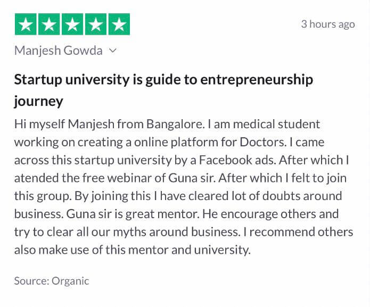Click the 'Facebook ads' text in review
The image size is (370, 307).
(x=237, y=160)
